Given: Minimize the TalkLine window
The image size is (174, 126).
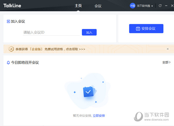Looking at the screenshot, I should click(166, 6).
